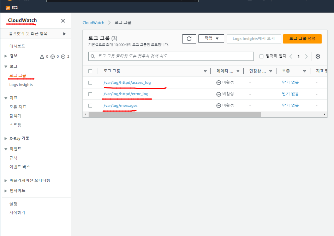Open 대시보드 in the sidebar
334x236 pixels.
17,46
